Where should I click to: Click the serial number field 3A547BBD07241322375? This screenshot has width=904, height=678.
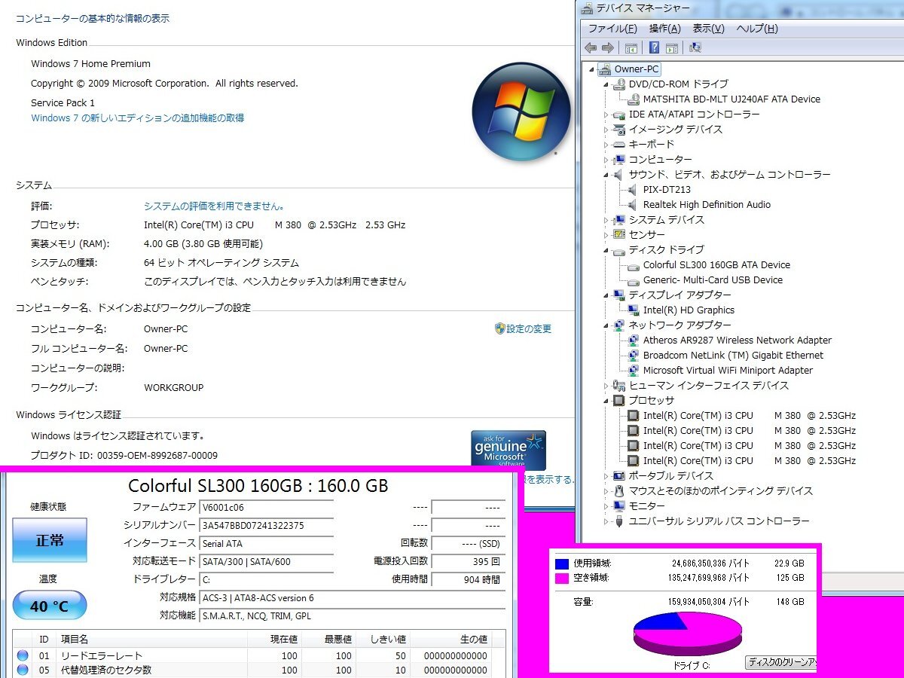pyautogui.click(x=266, y=525)
